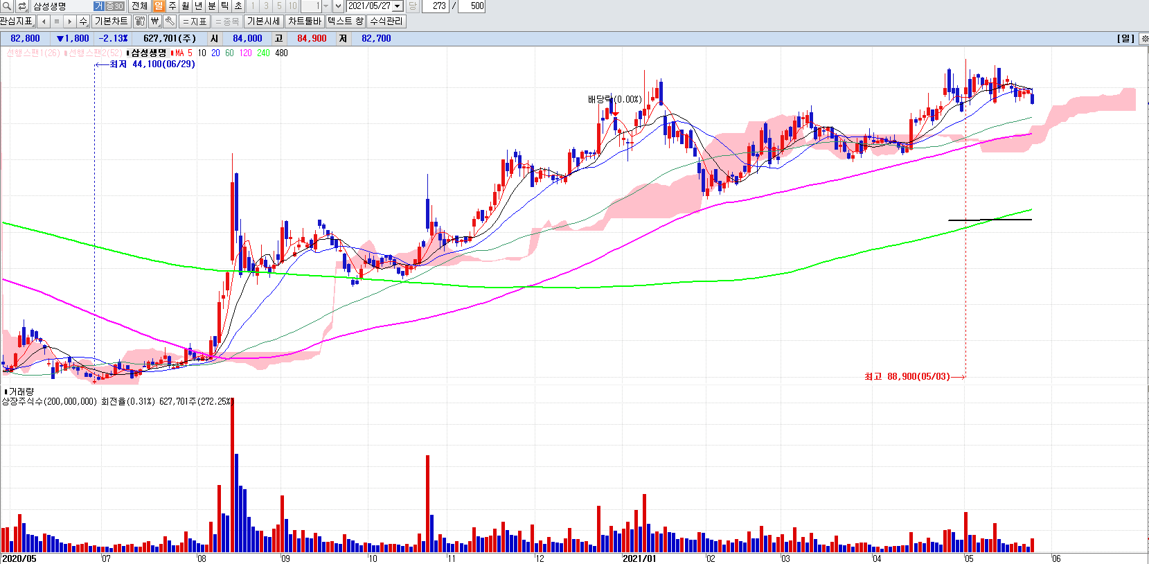Click the 거 market badge
Screen dimensions: 1149x564
pos(99,6)
